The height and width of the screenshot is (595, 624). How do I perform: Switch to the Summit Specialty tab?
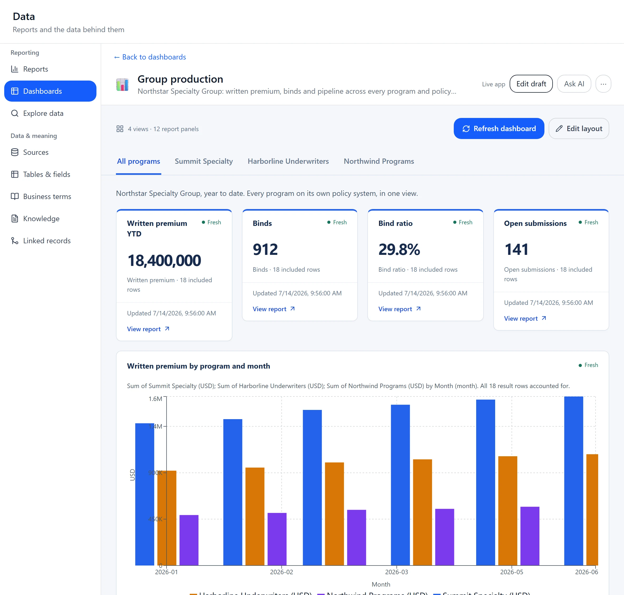tap(204, 161)
